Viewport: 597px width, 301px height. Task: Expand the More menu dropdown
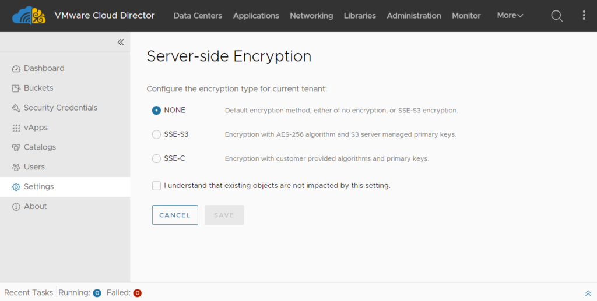(510, 16)
